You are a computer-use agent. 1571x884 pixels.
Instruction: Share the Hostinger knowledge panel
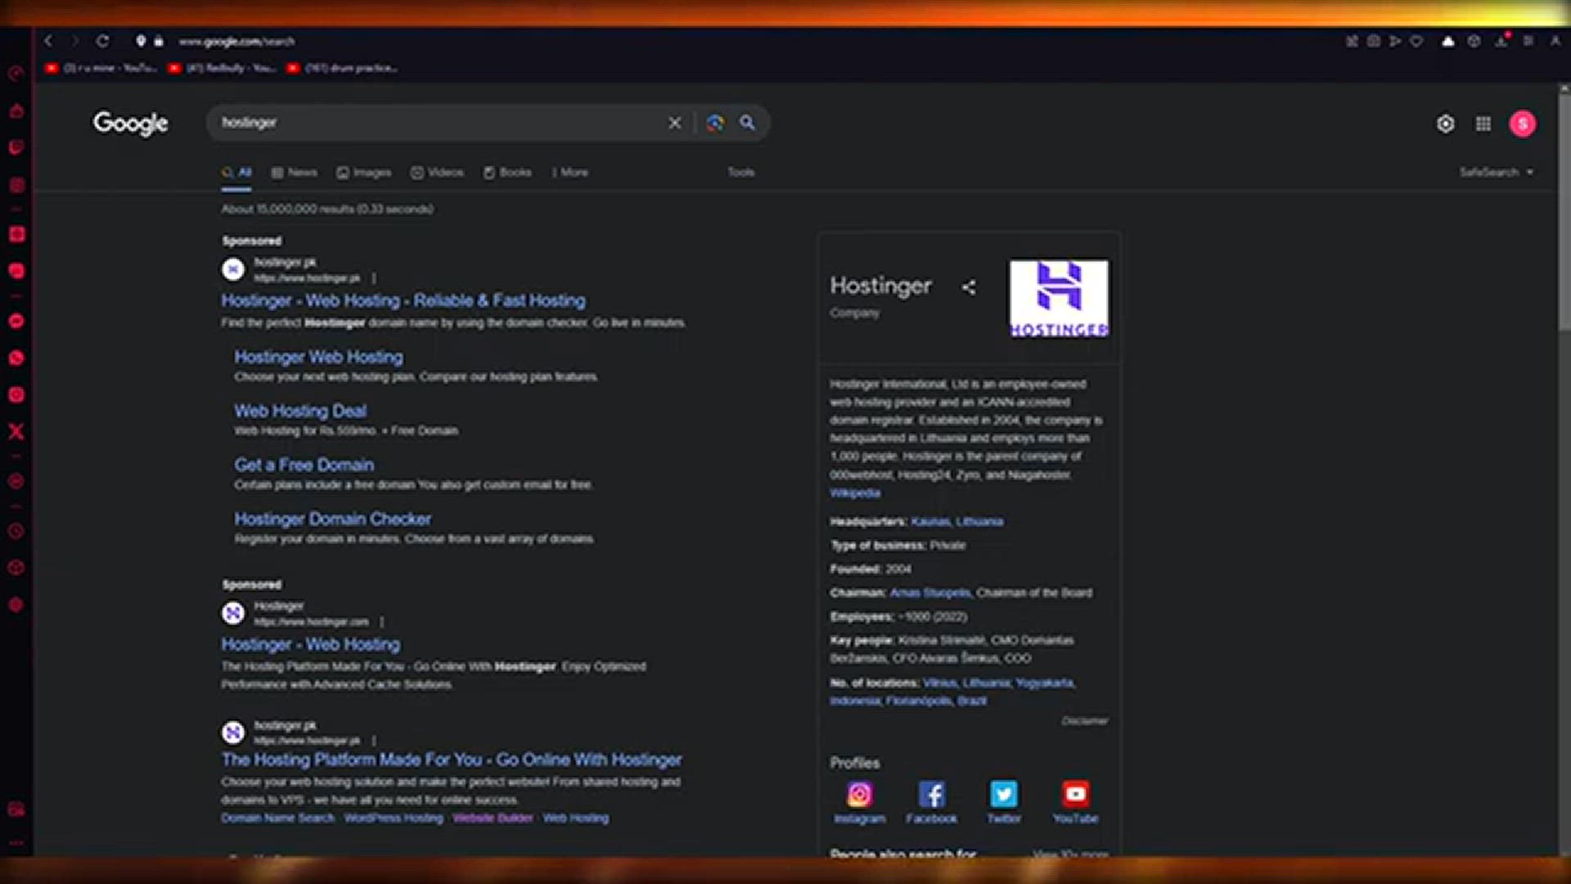coord(969,287)
